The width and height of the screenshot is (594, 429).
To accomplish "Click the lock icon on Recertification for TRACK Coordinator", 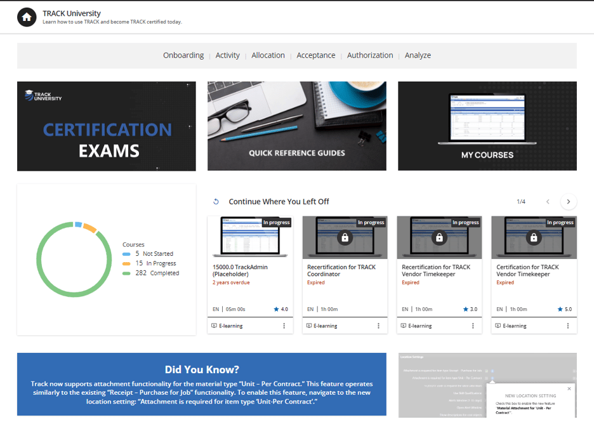I will pyautogui.click(x=345, y=237).
